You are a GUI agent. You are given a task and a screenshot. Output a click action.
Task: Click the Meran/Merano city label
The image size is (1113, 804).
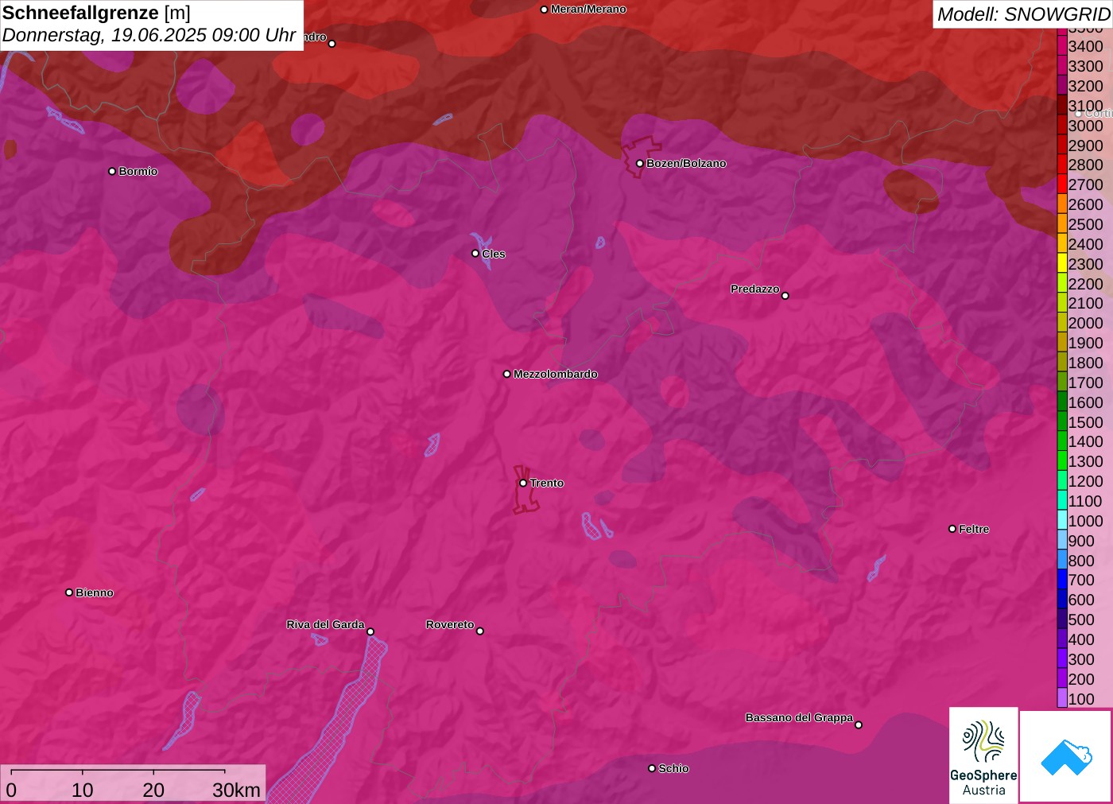[588, 10]
